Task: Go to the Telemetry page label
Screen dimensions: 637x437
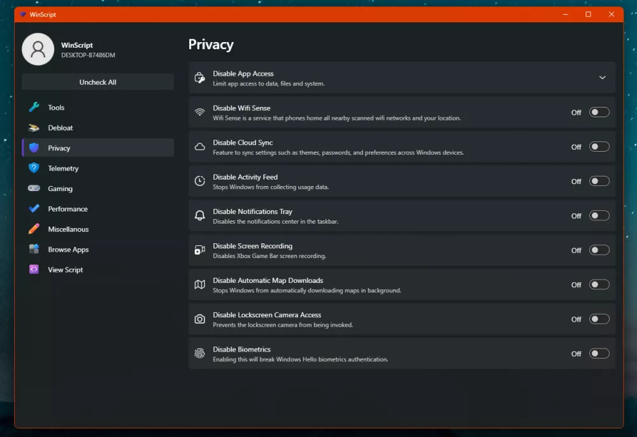Action: click(x=63, y=169)
